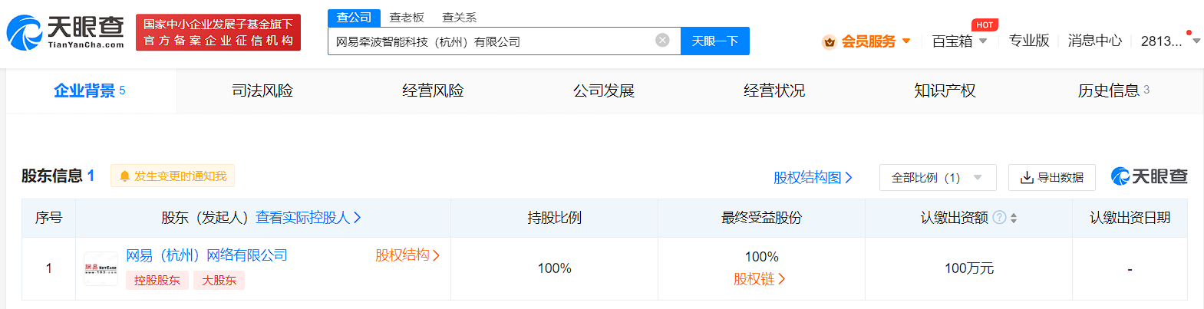Expand the 百宝箱 dropdown menu
The image size is (1204, 309).
983,41
